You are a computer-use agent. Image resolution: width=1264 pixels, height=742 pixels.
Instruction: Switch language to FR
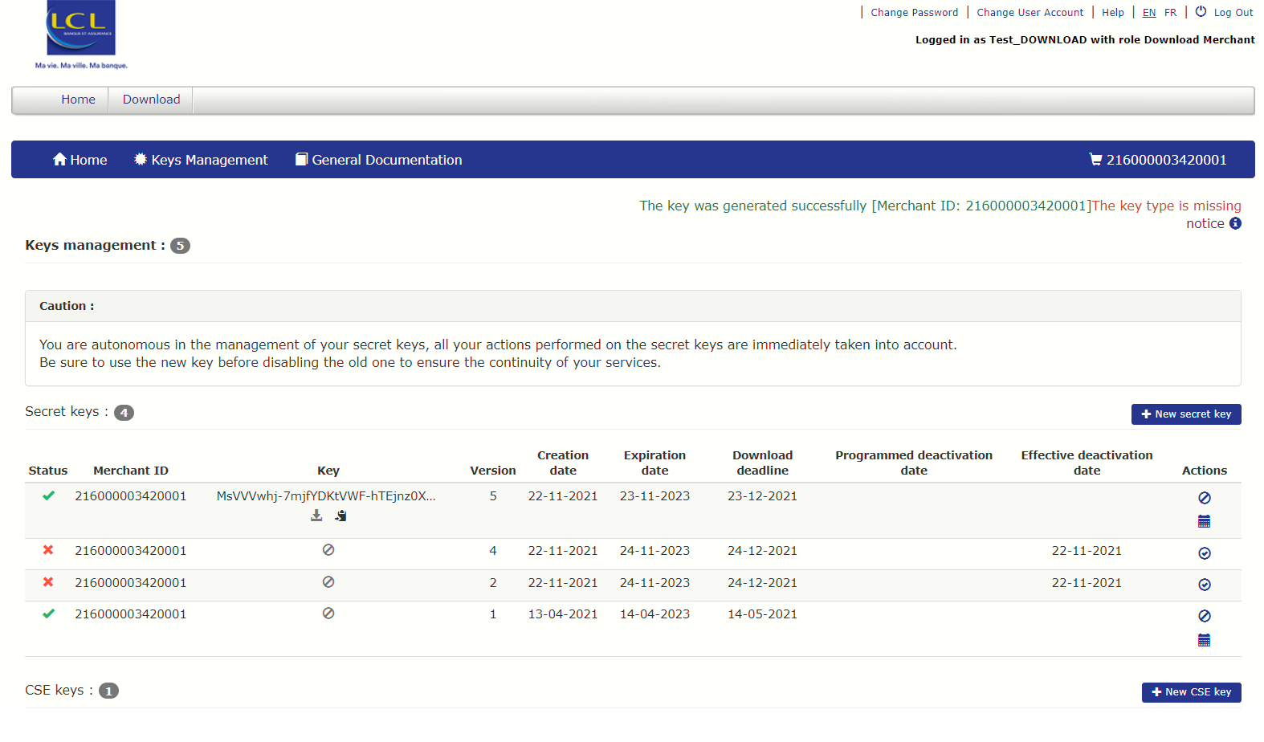click(1171, 13)
